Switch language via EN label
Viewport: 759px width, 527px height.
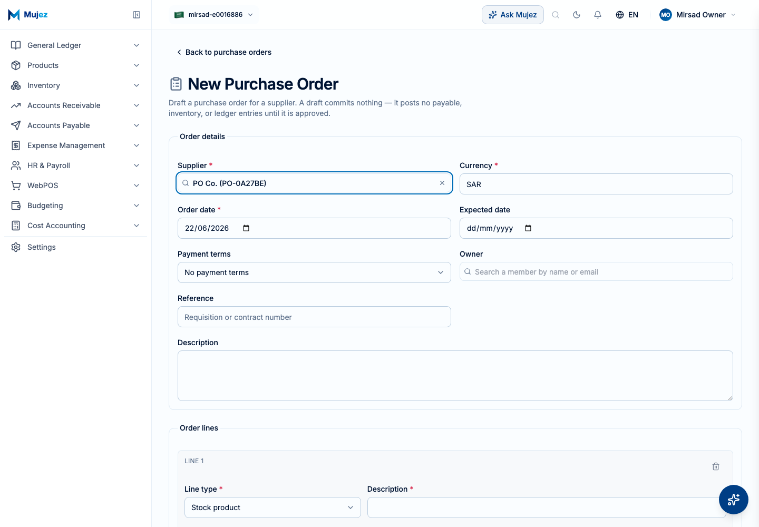(x=633, y=15)
